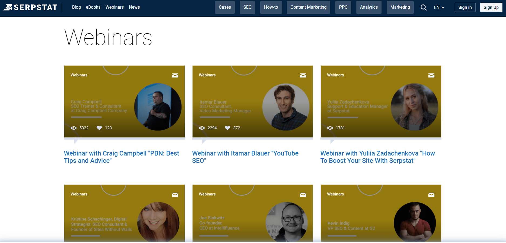506x243 pixels.
Task: Open Itamar Blauer YouTube SEO webinar link
Action: 245,157
